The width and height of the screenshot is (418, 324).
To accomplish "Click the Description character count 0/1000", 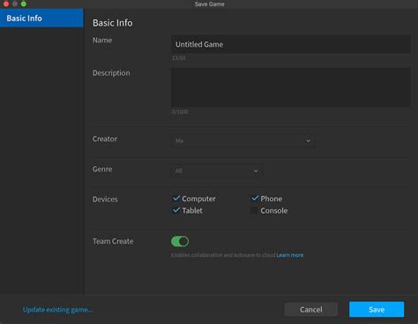I will click(x=180, y=112).
